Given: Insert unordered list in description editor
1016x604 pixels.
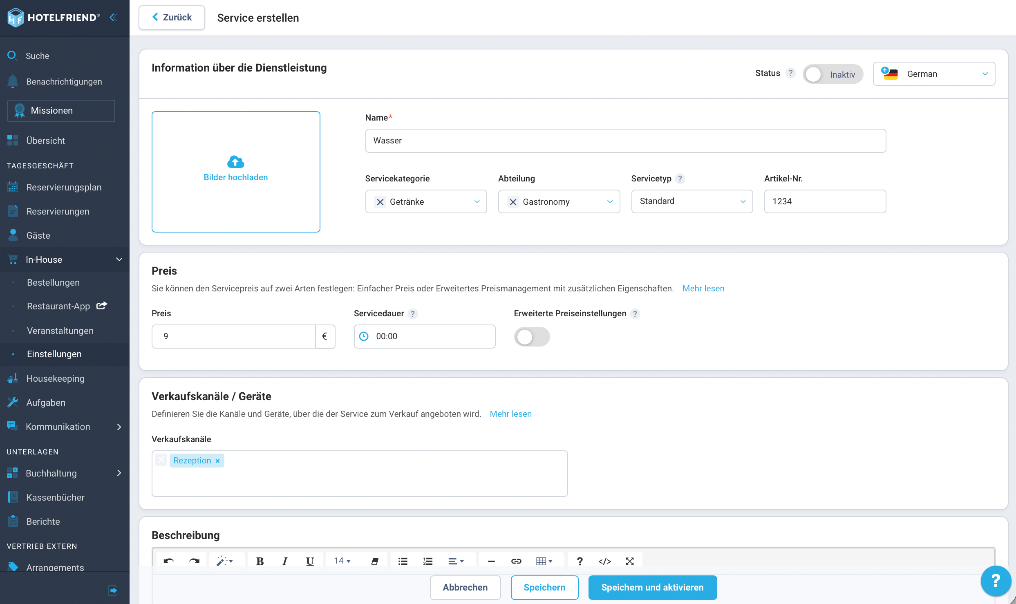Looking at the screenshot, I should [403, 561].
